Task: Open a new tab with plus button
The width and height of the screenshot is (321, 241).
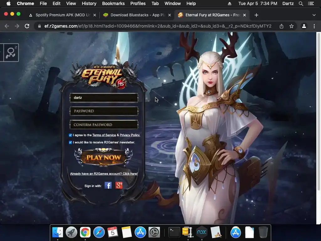Action: (x=256, y=15)
